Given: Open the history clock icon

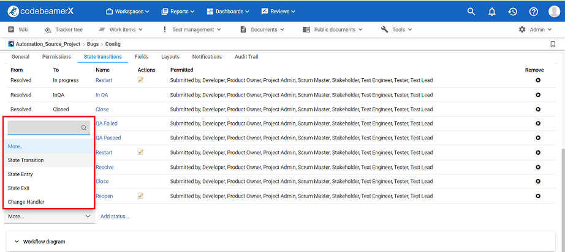Looking at the screenshot, I should pos(512,12).
